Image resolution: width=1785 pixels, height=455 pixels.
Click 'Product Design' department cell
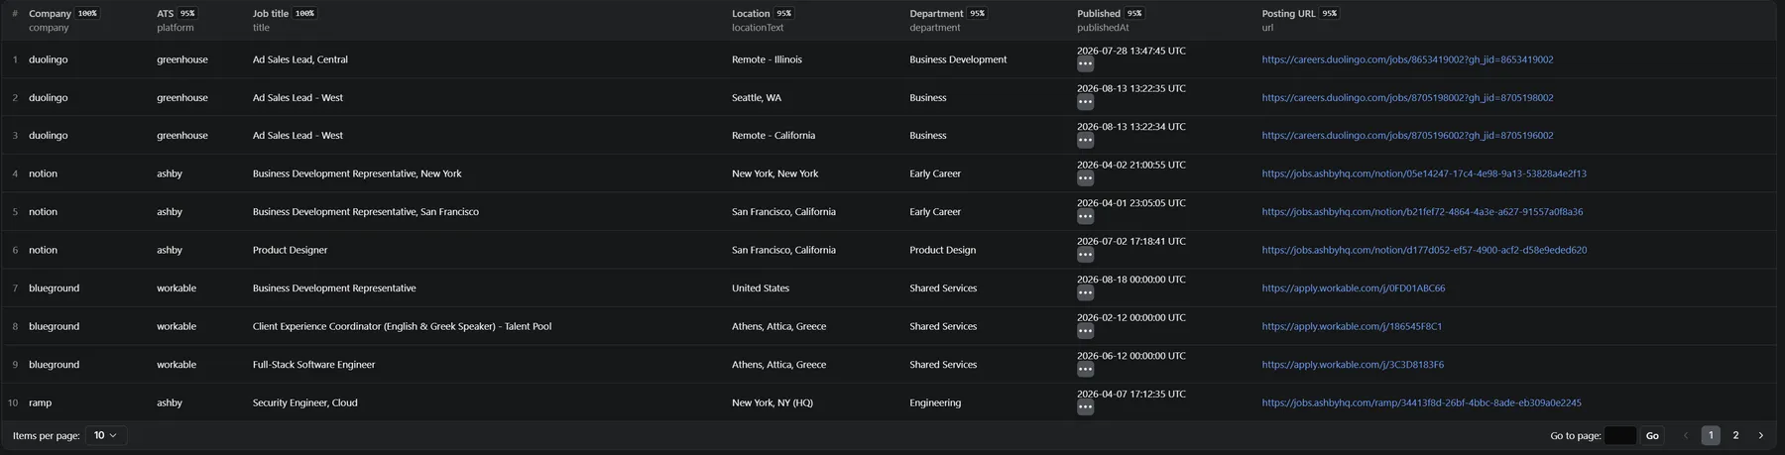click(942, 250)
